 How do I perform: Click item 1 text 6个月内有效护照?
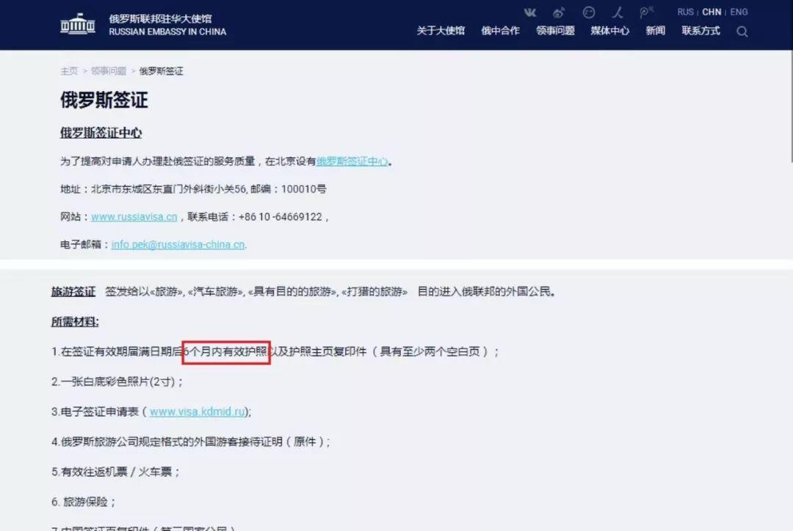(x=225, y=351)
